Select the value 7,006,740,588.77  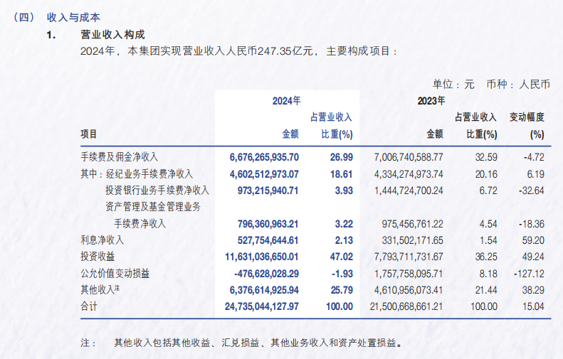pyautogui.click(x=409, y=157)
